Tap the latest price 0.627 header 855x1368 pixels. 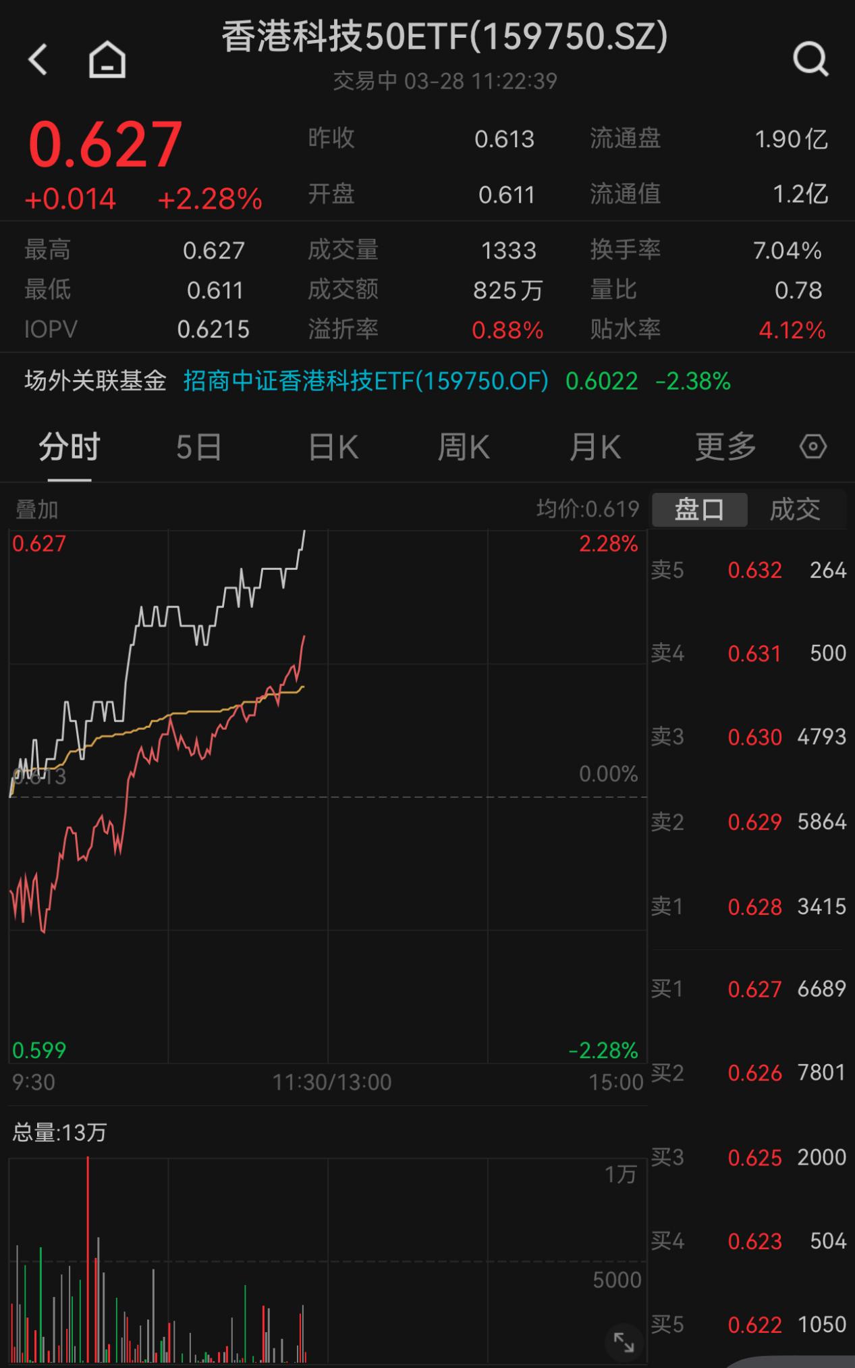pos(105,144)
